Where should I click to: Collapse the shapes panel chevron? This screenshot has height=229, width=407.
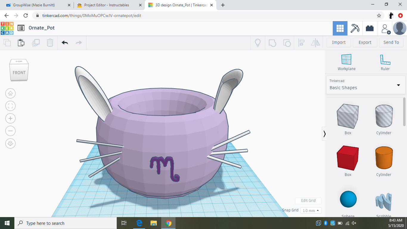click(324, 134)
